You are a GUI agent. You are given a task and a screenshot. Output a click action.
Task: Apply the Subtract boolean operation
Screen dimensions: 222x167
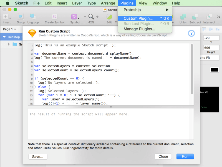point(195,17)
